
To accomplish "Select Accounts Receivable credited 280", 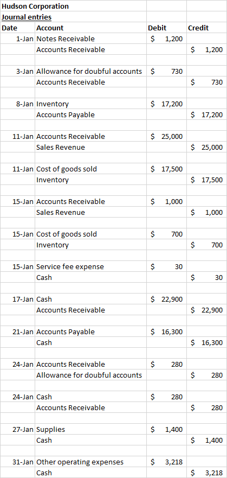I will point(90,409).
